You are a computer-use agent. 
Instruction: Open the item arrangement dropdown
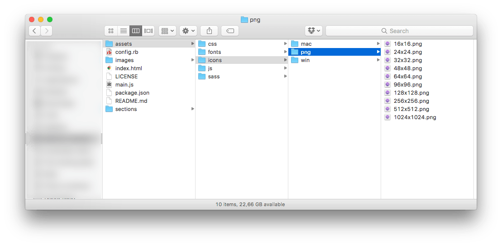(167, 31)
